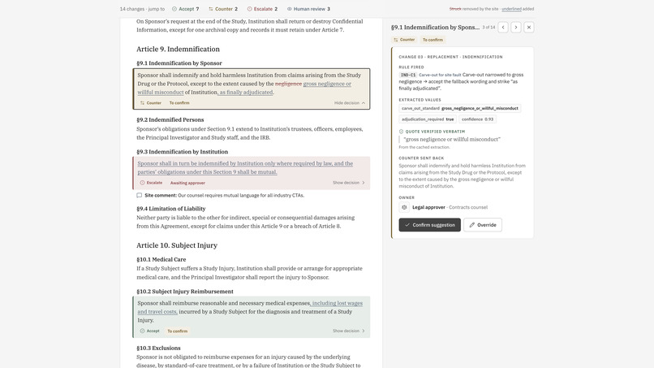
Task: Click added text 'gross negligence or' in §9.1
Action: coord(327,84)
